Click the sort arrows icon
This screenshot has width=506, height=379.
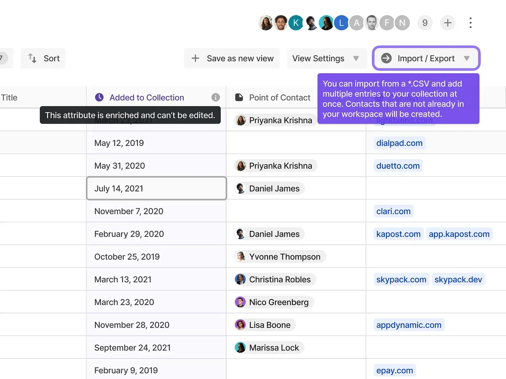[32, 58]
